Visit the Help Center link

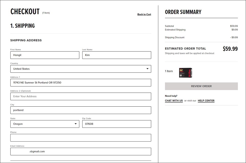pos(206,101)
